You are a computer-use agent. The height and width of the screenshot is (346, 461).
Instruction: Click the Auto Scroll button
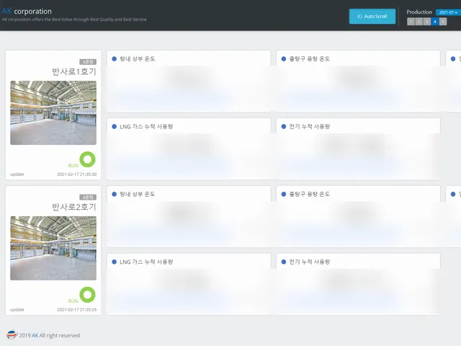pos(372,16)
